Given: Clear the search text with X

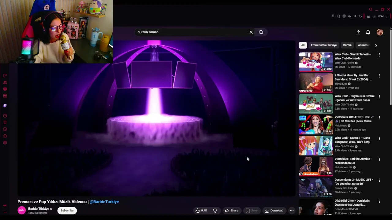Looking at the screenshot, I should click(x=251, y=32).
